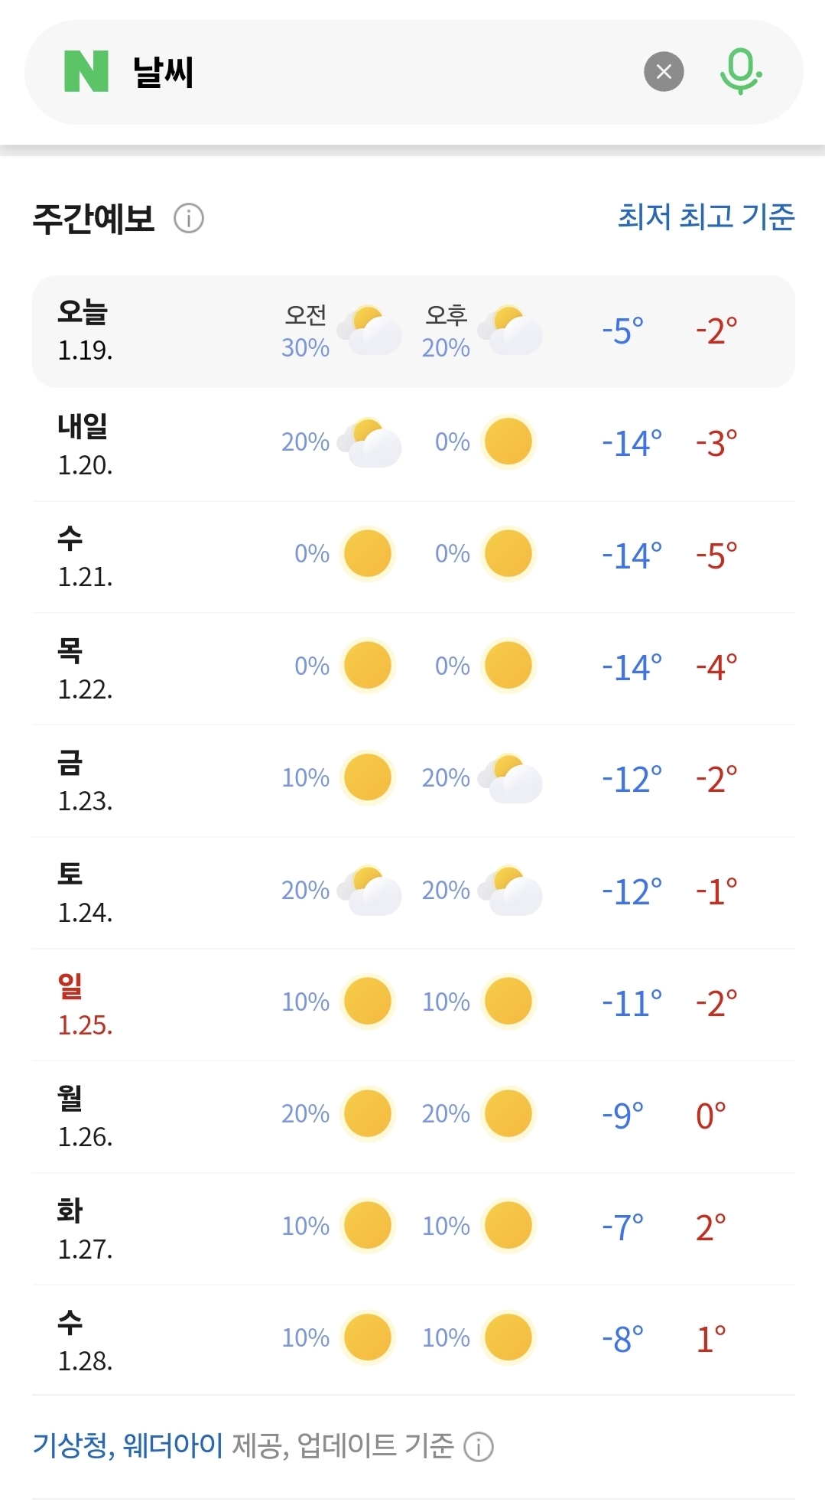Tap Friday 1.23 afternoon cloudy icon
The width and height of the screenshot is (825, 1505).
click(x=511, y=778)
